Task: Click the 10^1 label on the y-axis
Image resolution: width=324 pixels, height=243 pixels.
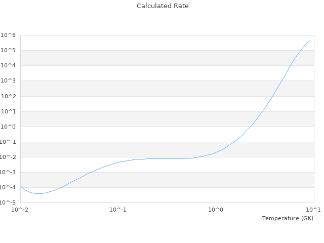Action: (x=8, y=111)
